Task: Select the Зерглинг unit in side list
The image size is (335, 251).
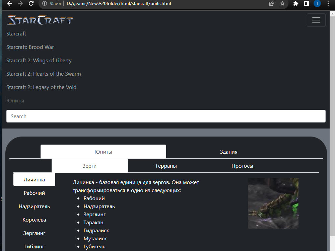Action: tap(34, 233)
